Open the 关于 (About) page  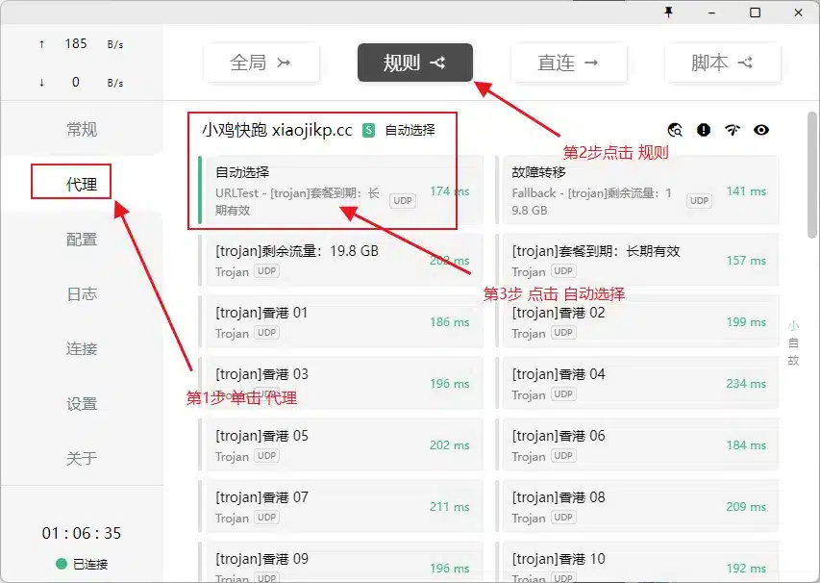pos(82,459)
